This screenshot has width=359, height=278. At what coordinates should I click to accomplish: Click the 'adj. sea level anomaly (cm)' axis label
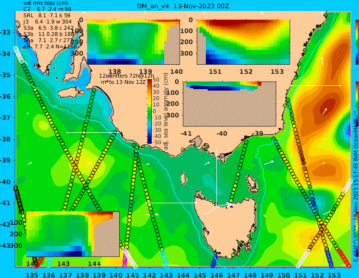click(166, 111)
